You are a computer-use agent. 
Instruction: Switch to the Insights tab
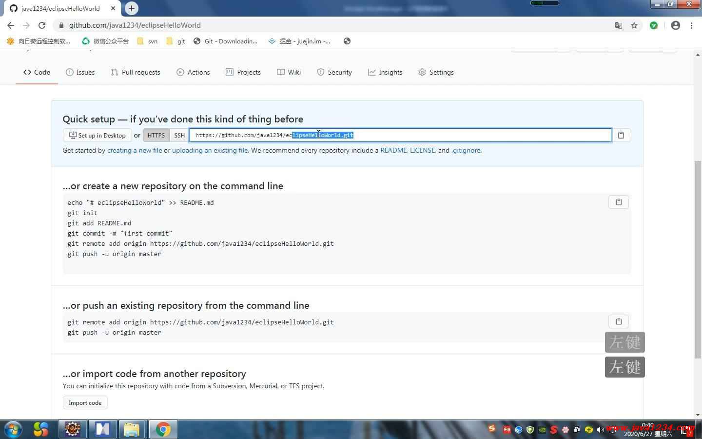point(385,72)
